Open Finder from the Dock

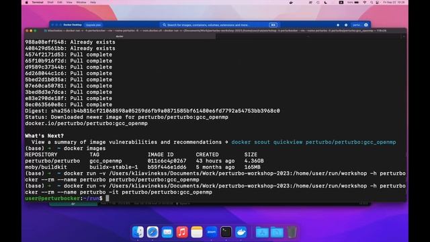click(x=138, y=232)
